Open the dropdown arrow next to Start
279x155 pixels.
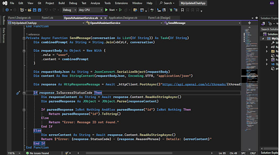coord(117,10)
